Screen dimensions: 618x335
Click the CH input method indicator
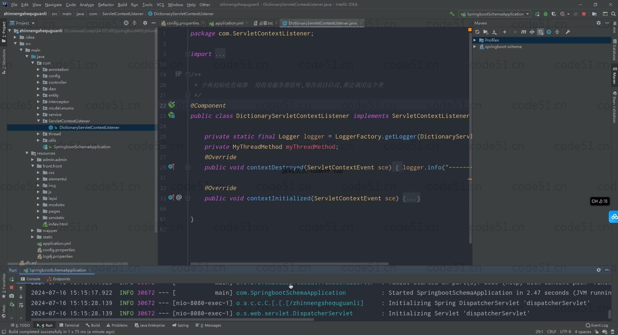[x=599, y=201]
